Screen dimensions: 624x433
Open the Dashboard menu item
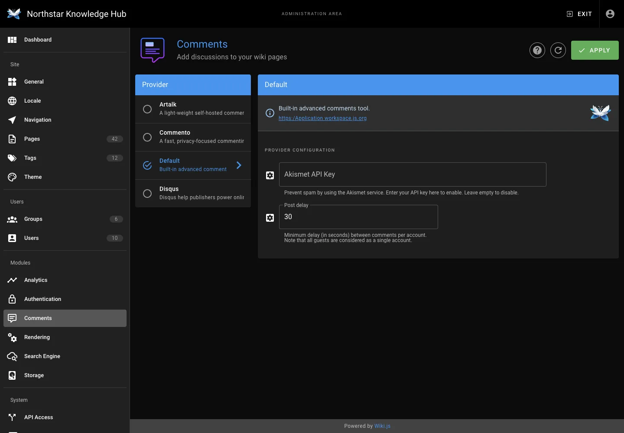(65, 40)
